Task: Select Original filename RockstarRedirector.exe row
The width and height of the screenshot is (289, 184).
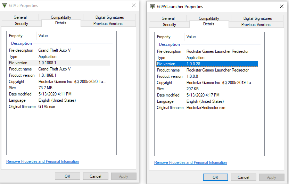Action: click(206, 108)
